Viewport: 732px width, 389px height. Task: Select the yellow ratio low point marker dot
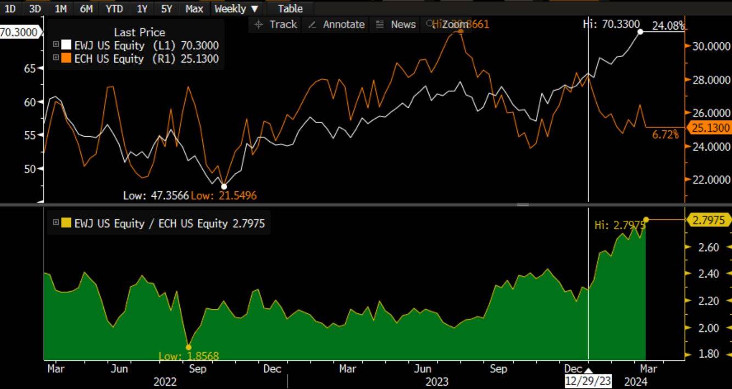click(x=188, y=347)
